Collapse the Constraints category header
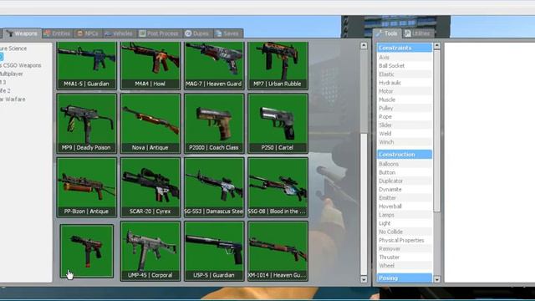This screenshot has width=535, height=301. [x=405, y=48]
